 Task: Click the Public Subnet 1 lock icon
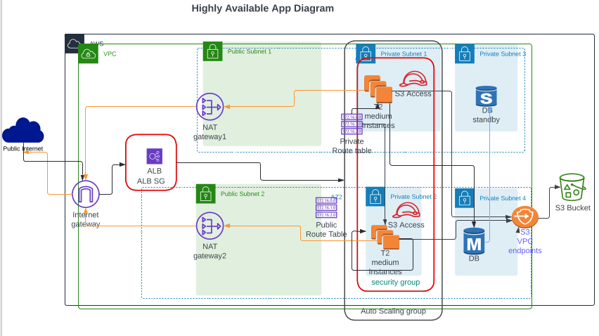click(x=212, y=51)
